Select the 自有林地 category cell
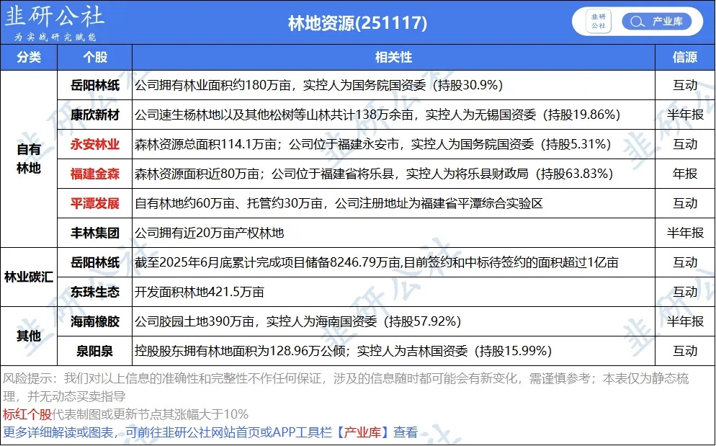The height and width of the screenshot is (446, 716). (29, 159)
